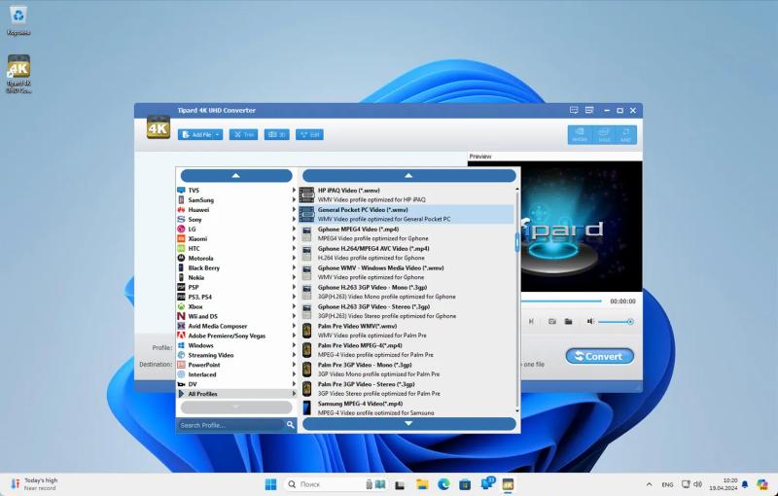Select Gphone H.263 3GP Video - Mono
The height and width of the screenshot is (496, 778).
click(x=406, y=292)
